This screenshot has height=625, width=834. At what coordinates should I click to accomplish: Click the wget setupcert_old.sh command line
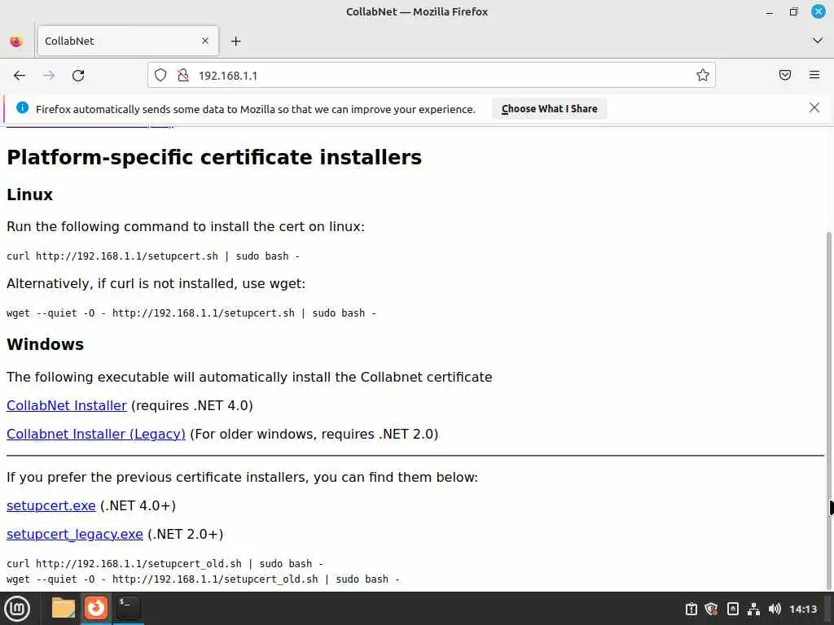(203, 579)
